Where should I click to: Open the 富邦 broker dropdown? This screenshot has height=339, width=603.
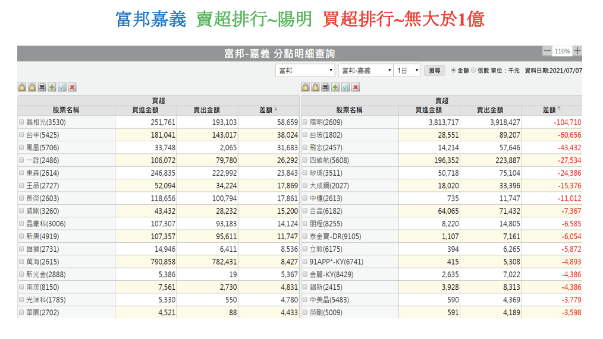(305, 71)
